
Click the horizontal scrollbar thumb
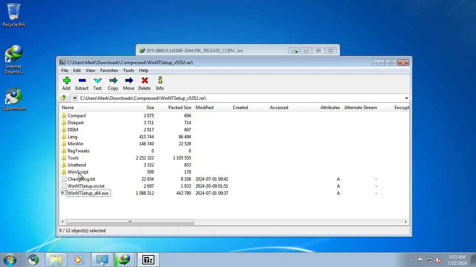coord(130,222)
